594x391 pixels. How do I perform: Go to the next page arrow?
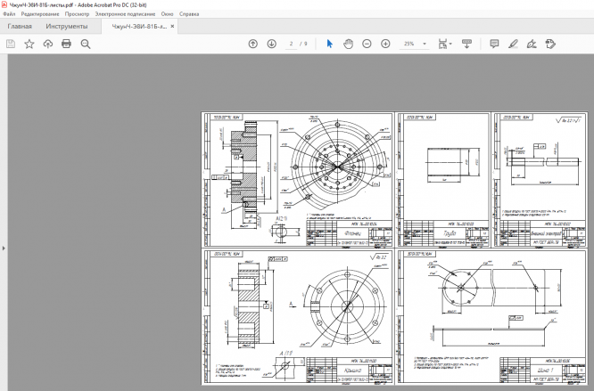click(271, 44)
